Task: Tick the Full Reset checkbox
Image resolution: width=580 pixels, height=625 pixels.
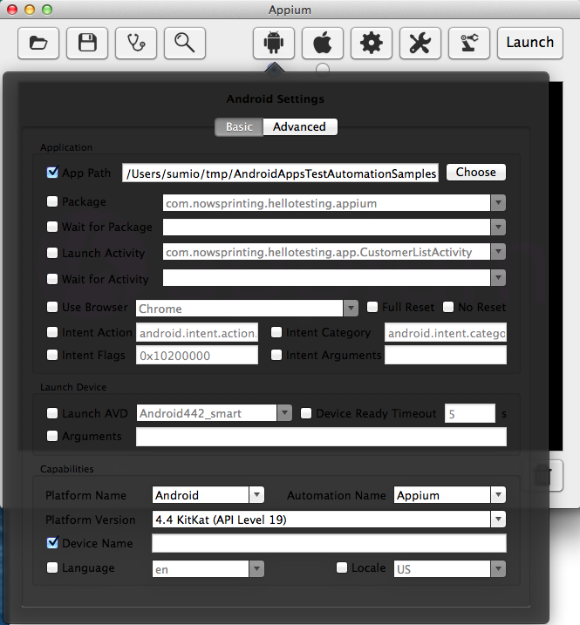Action: pos(372,307)
